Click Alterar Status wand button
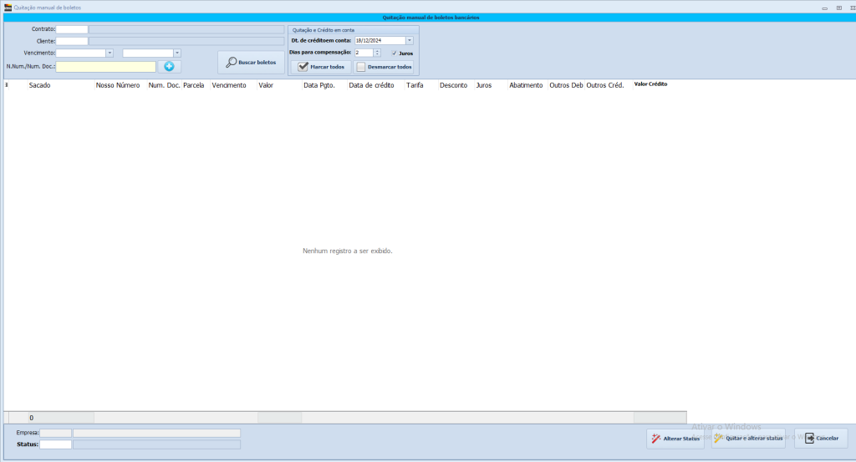This screenshot has width=856, height=462. (x=675, y=438)
